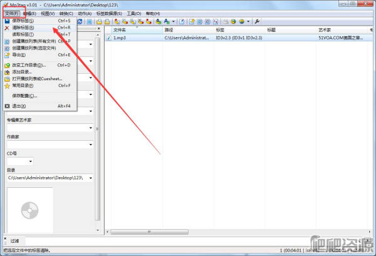376x256 pixels.
Task: Expand the 目录 directory path dropdown
Action: coord(91,178)
